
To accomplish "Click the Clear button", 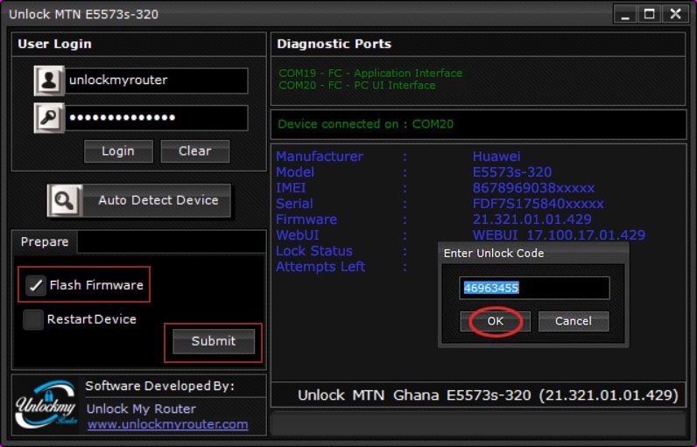I will click(x=195, y=151).
